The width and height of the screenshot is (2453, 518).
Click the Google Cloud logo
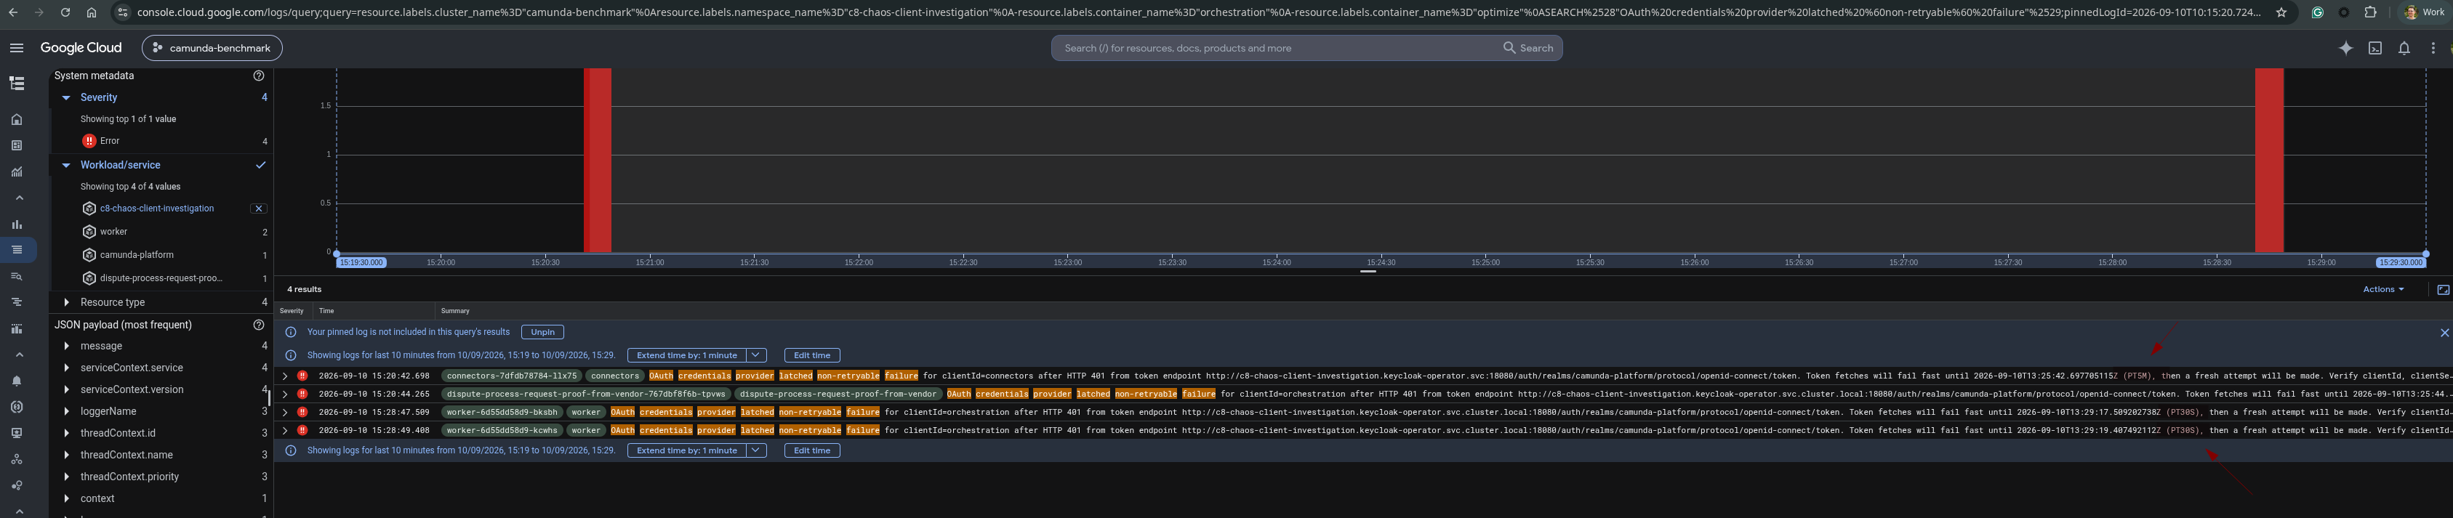point(81,48)
